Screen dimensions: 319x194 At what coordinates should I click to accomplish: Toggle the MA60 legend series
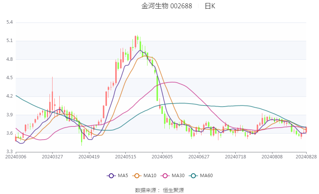[201, 176]
